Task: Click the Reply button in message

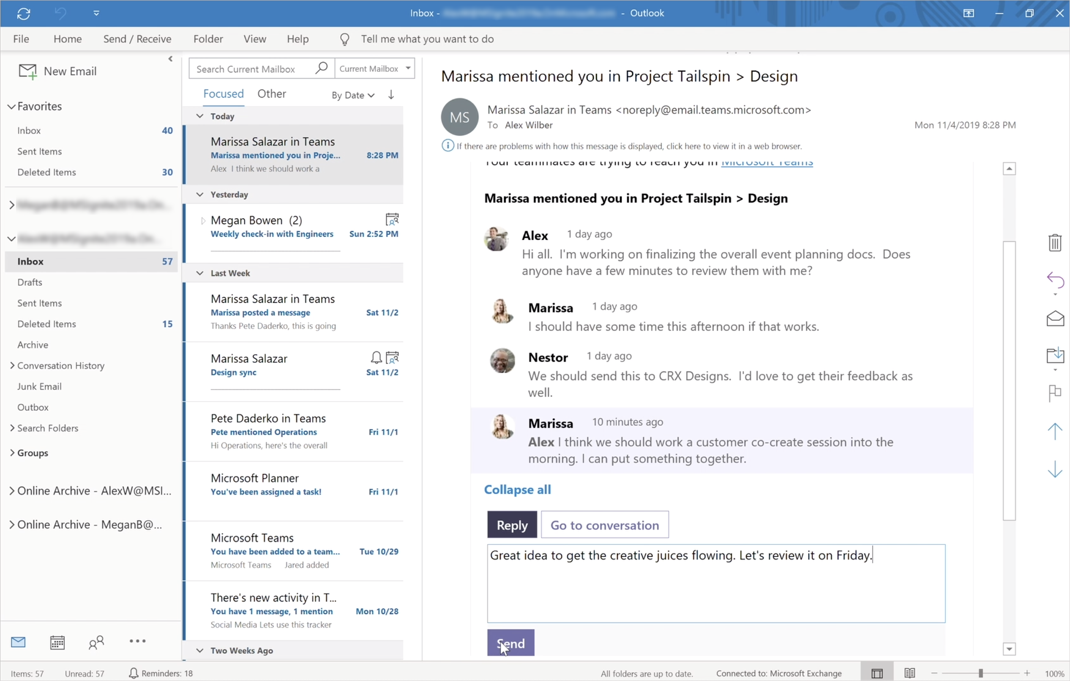Action: pos(512,525)
